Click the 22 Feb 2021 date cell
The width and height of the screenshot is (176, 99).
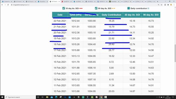tap(60, 21)
